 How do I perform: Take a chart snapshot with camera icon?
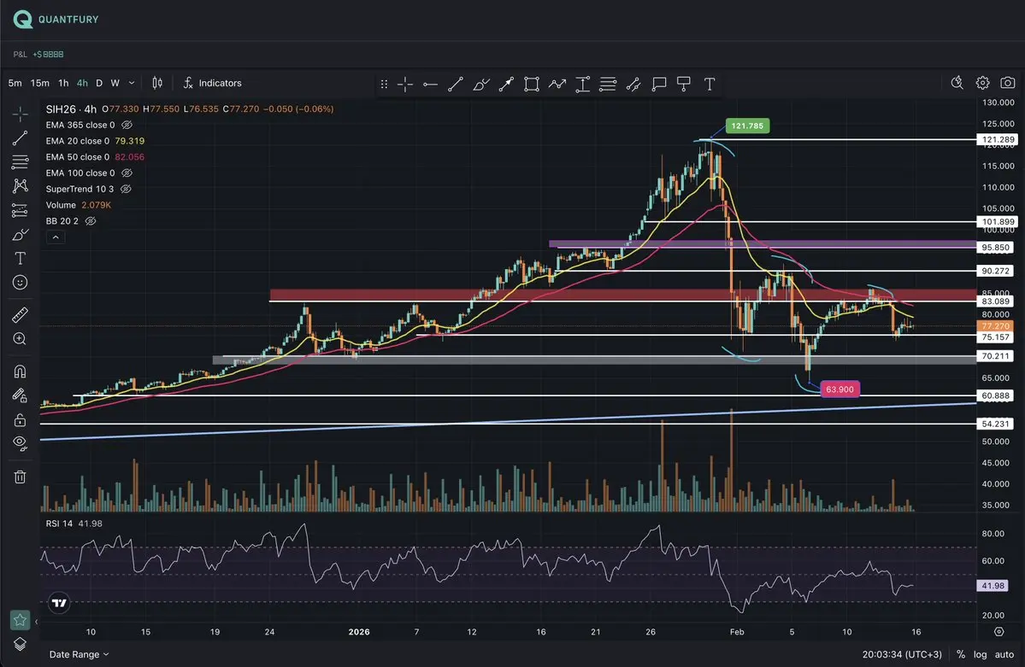[1008, 83]
